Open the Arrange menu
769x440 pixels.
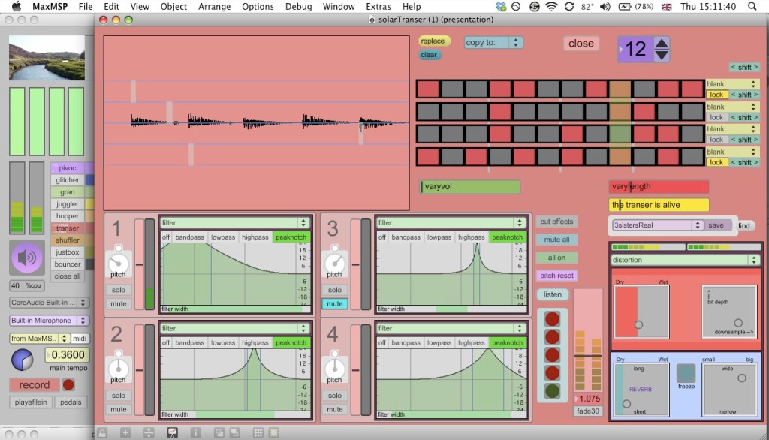click(215, 6)
